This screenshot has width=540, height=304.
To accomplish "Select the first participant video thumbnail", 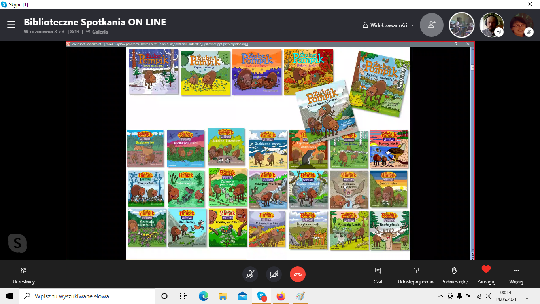I will pyautogui.click(x=461, y=25).
